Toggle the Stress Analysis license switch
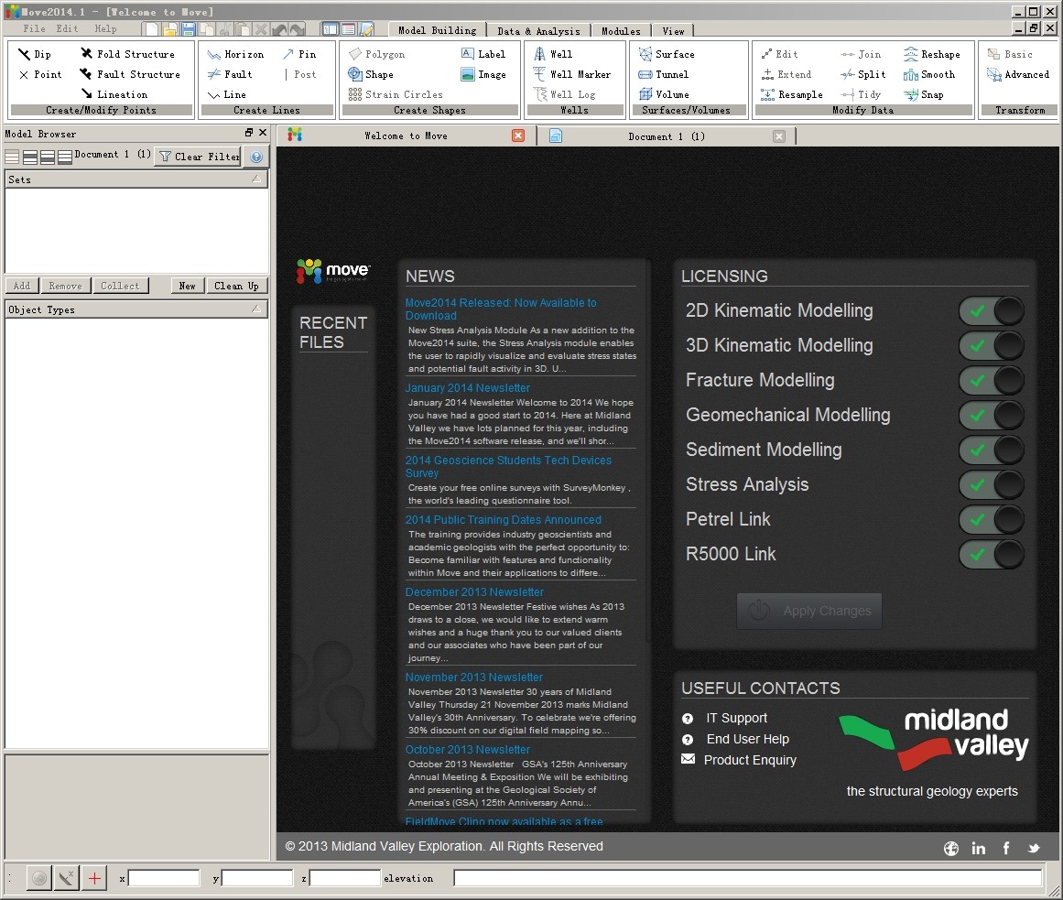 pos(992,484)
